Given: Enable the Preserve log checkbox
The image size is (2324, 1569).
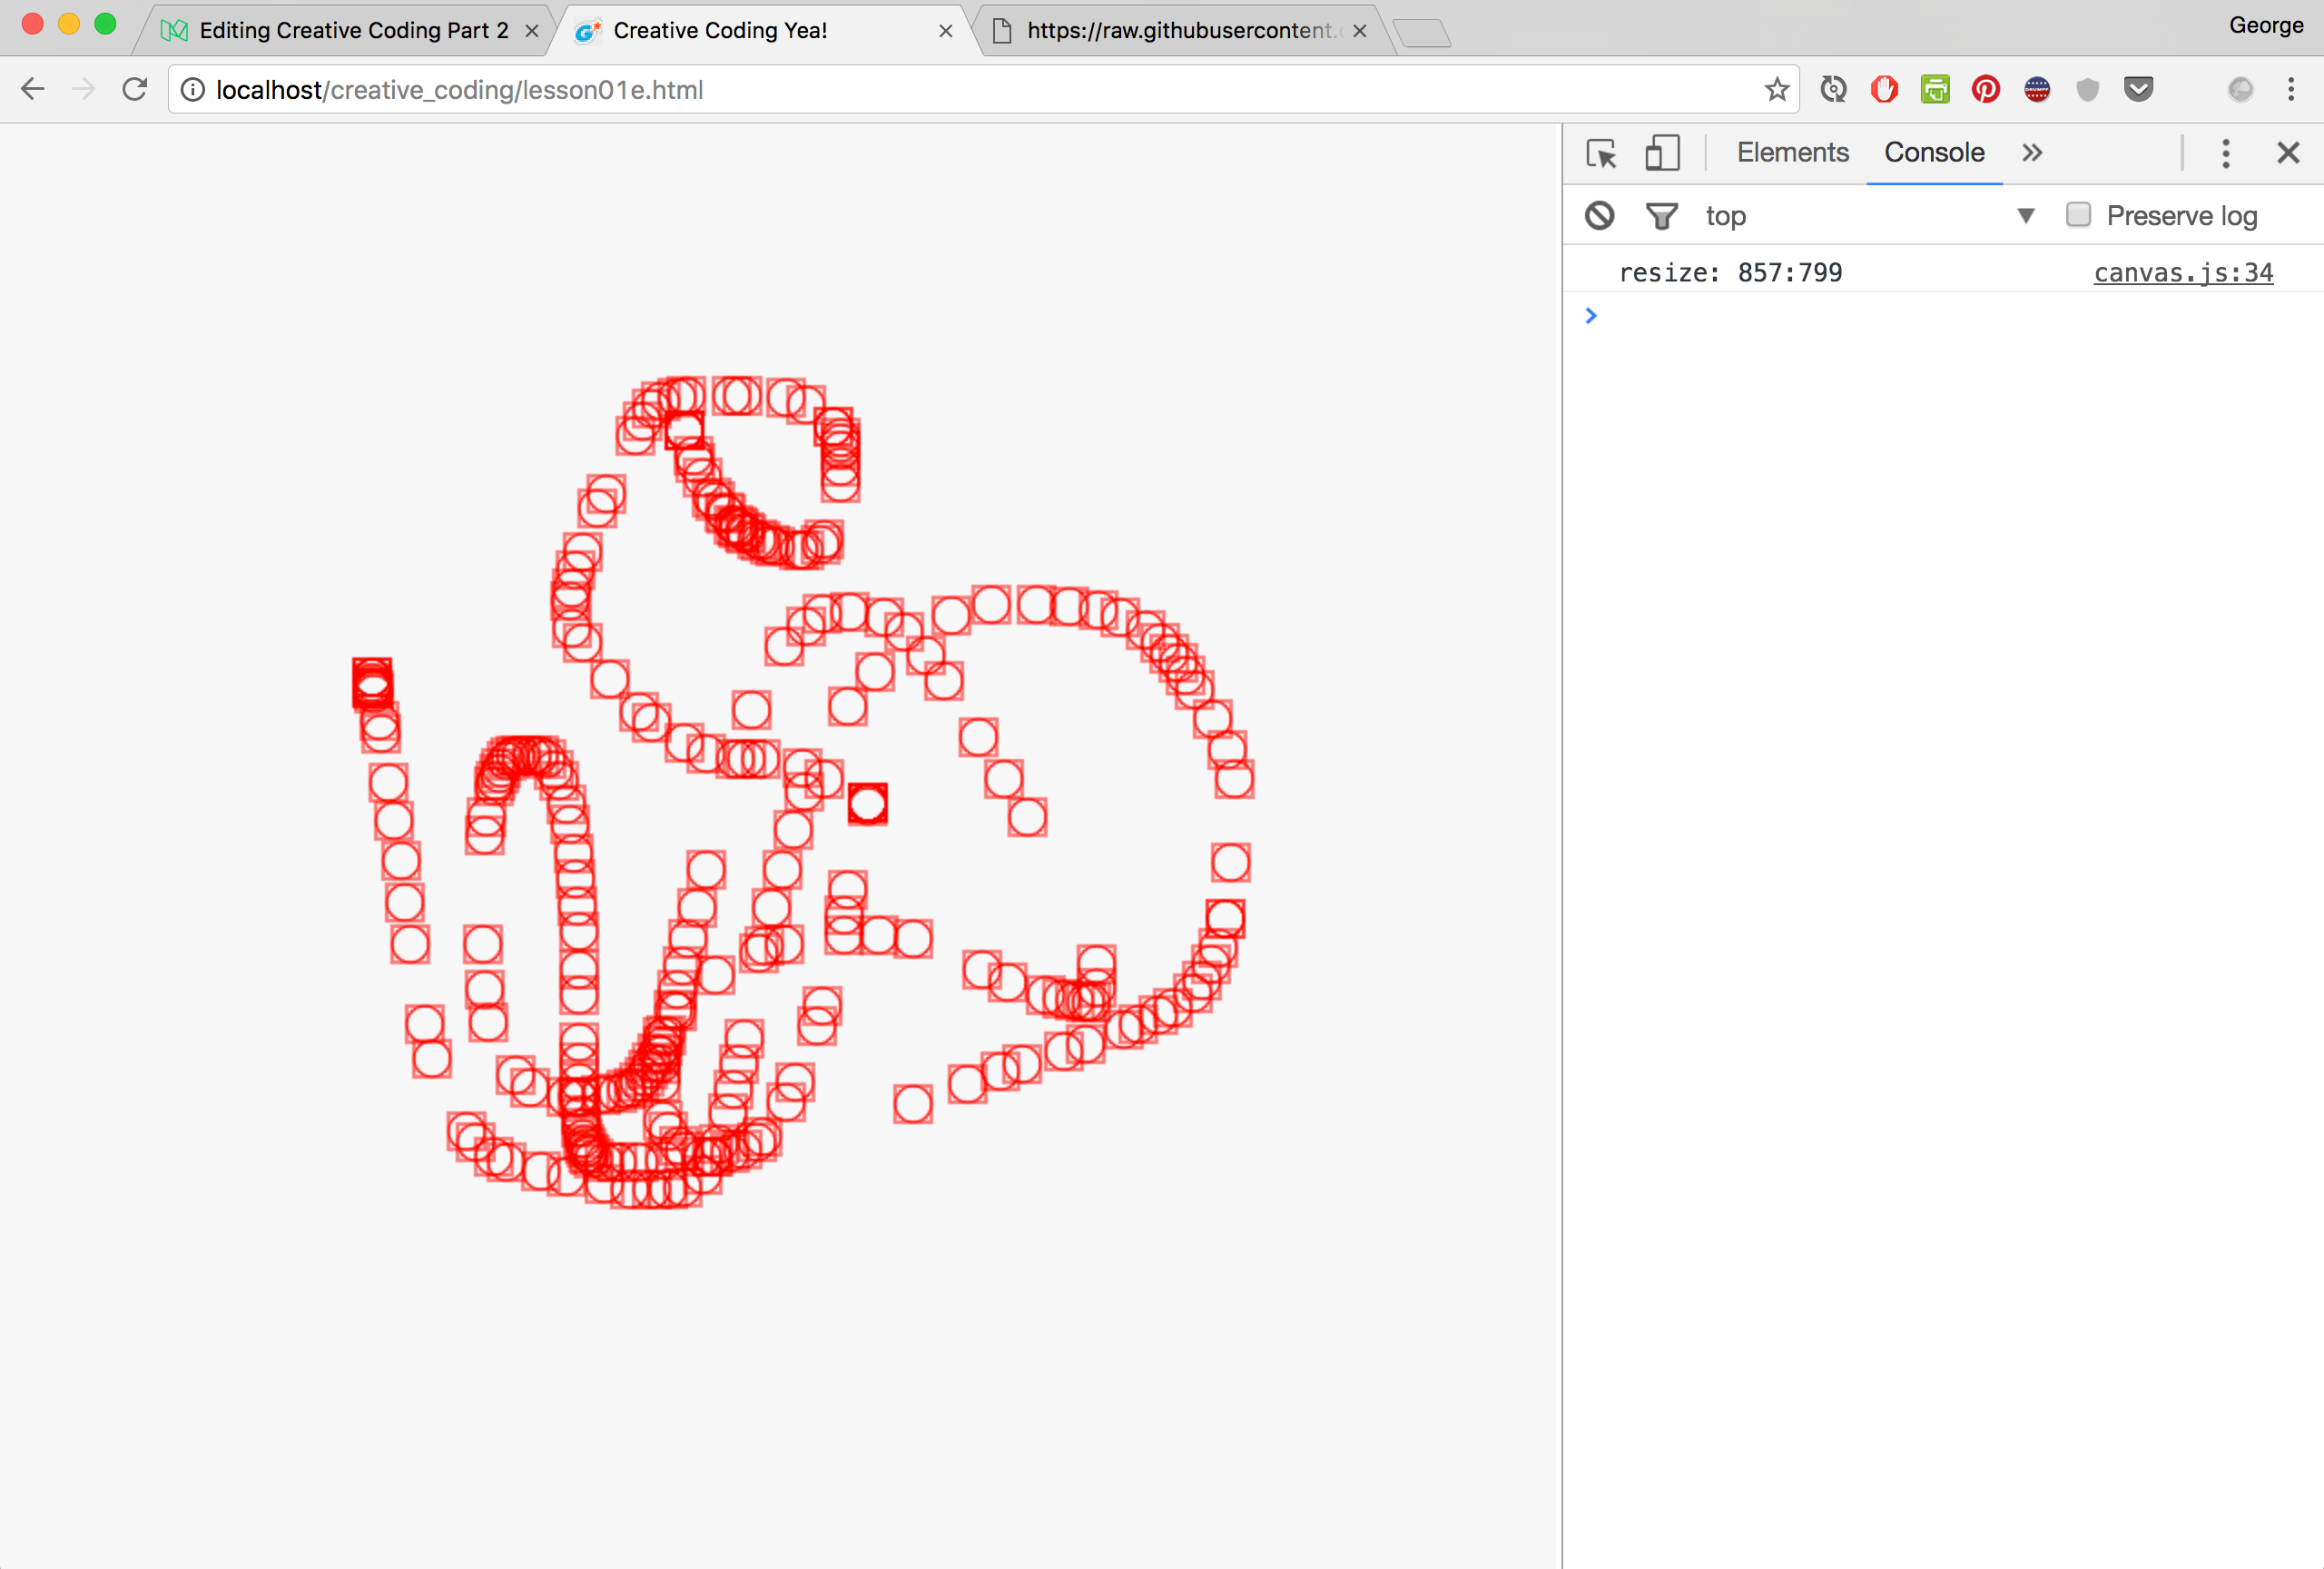Looking at the screenshot, I should pyautogui.click(x=2079, y=215).
